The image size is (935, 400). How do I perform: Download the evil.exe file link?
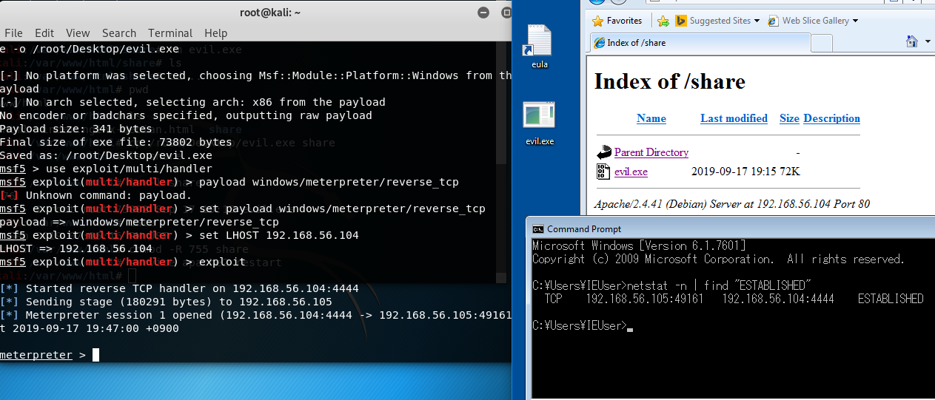(631, 172)
